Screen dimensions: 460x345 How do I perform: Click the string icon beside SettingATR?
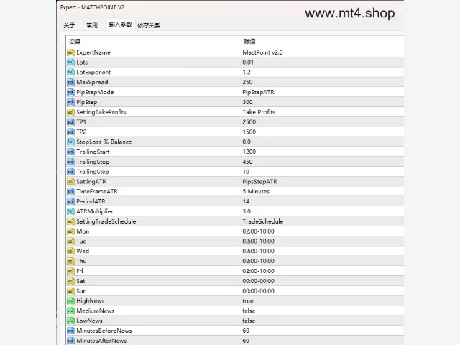click(x=70, y=182)
